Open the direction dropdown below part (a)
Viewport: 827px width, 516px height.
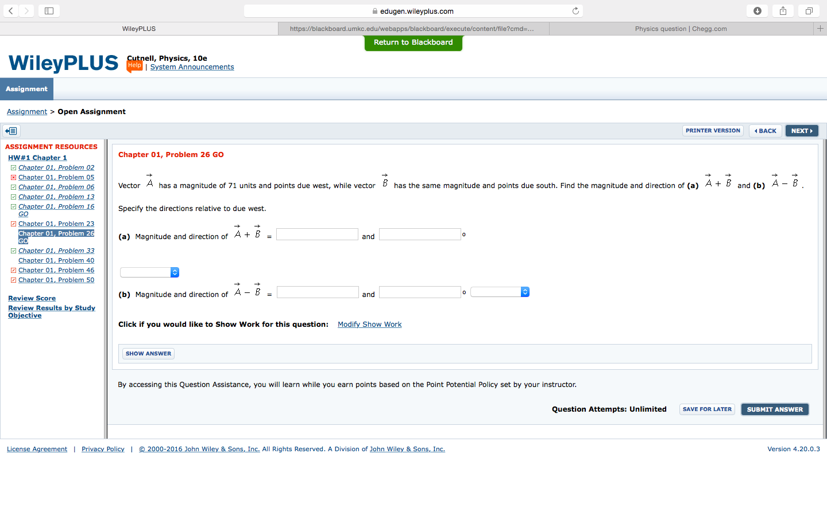[149, 272]
